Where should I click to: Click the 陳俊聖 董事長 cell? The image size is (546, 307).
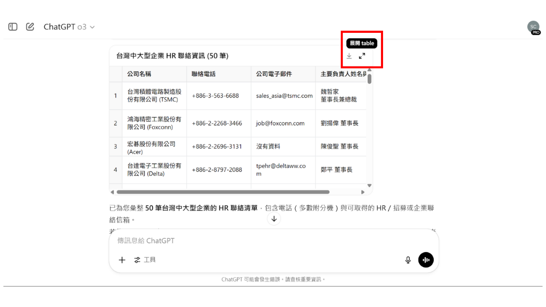point(341,147)
